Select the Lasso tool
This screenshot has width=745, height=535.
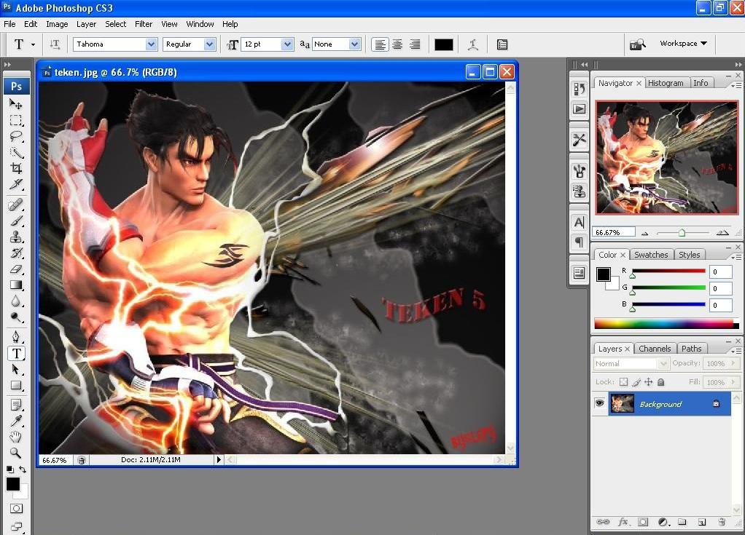point(16,137)
